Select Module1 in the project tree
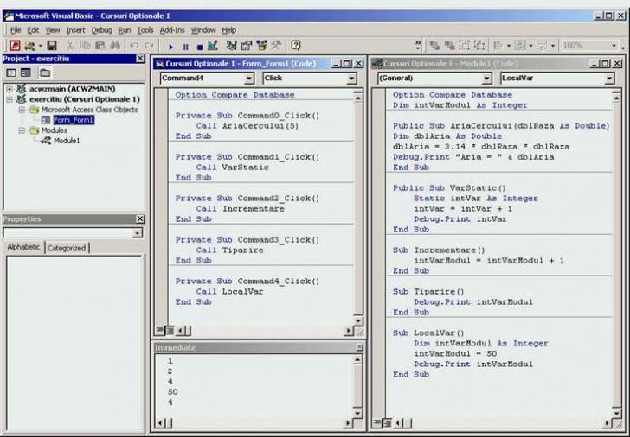 [x=67, y=141]
